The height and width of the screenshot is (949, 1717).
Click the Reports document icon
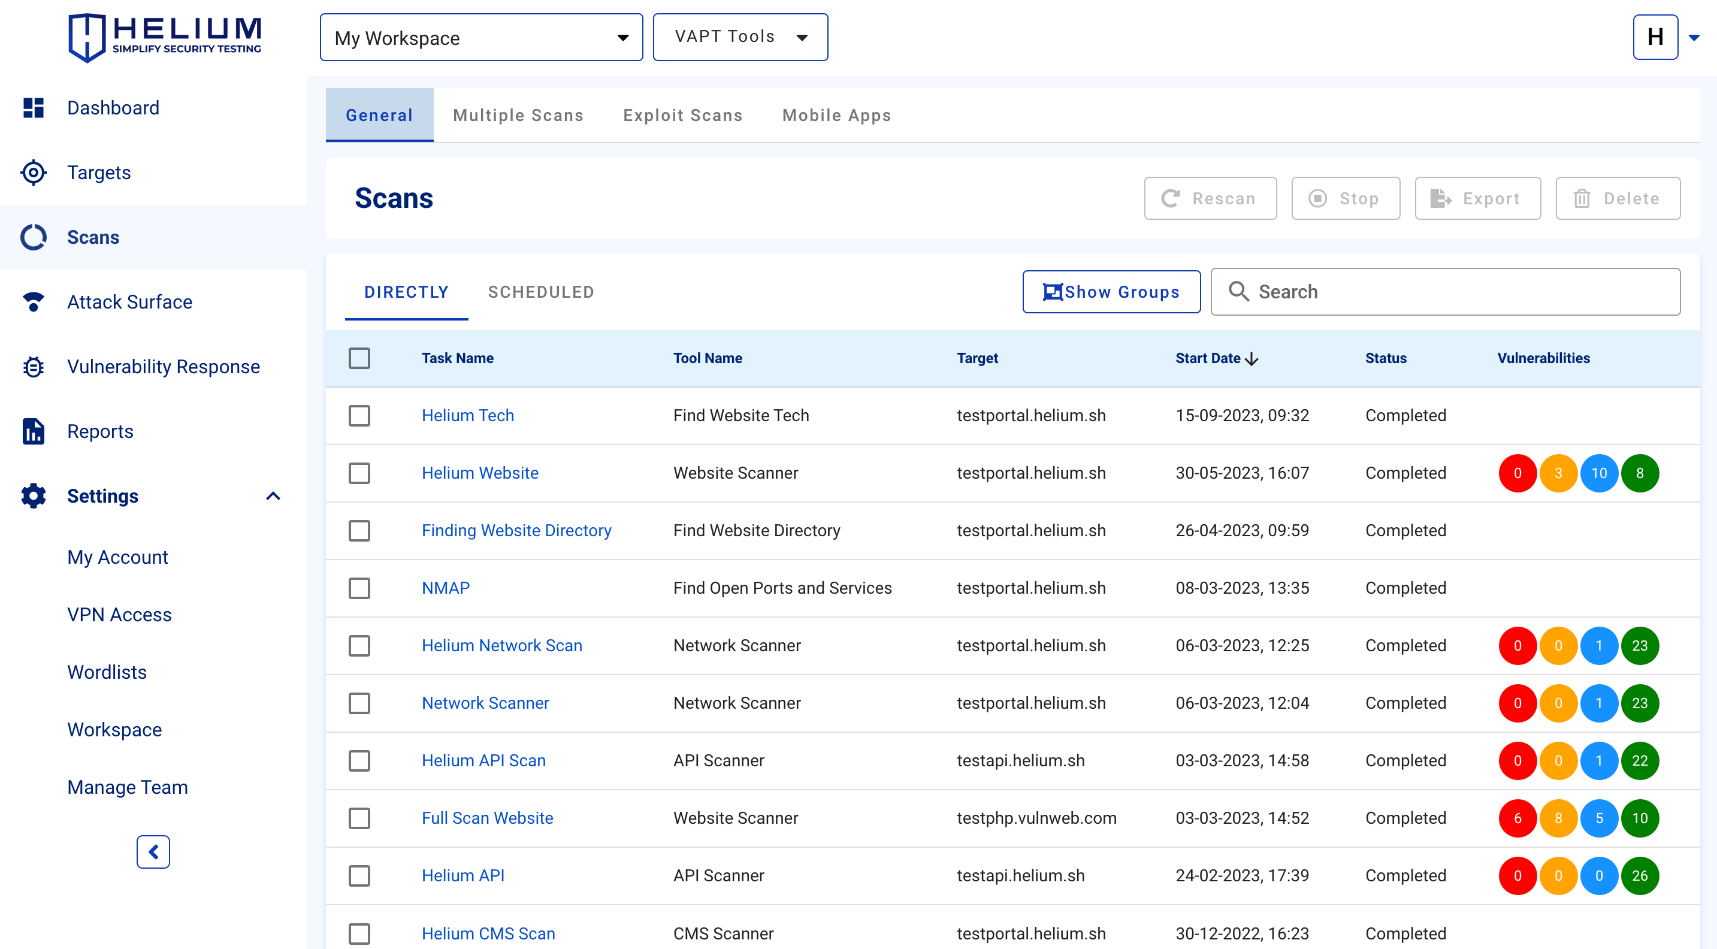pyautogui.click(x=33, y=431)
